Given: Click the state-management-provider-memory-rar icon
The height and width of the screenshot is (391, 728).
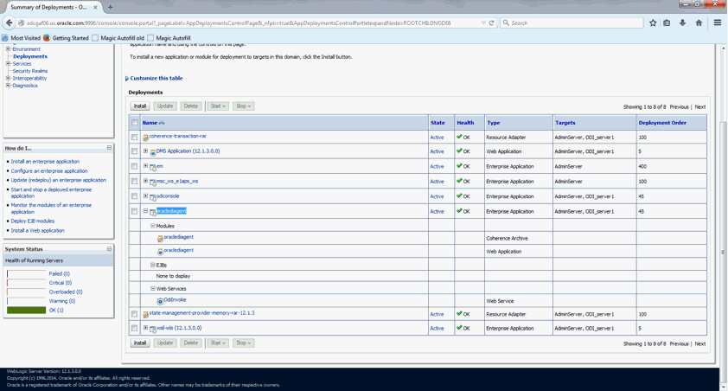Looking at the screenshot, I should (x=145, y=314).
